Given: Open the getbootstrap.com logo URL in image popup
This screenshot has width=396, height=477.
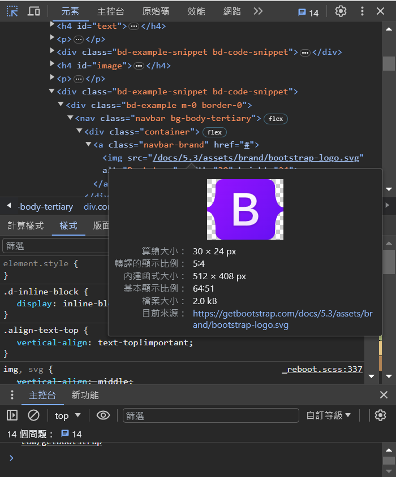Looking at the screenshot, I should pos(282,319).
